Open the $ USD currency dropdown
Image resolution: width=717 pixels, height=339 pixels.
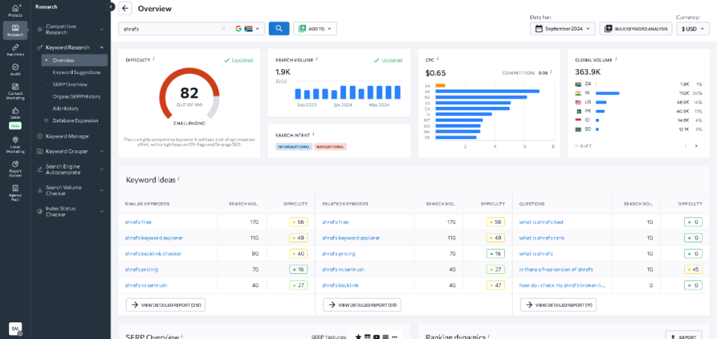tap(692, 28)
